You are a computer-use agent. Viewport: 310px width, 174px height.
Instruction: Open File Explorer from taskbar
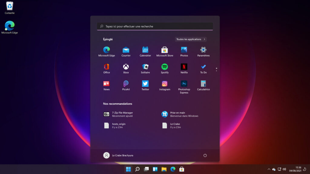coord(164,169)
